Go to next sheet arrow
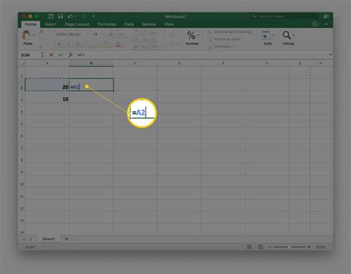Image resolution: width=351 pixels, height=274 pixels. tap(31, 239)
